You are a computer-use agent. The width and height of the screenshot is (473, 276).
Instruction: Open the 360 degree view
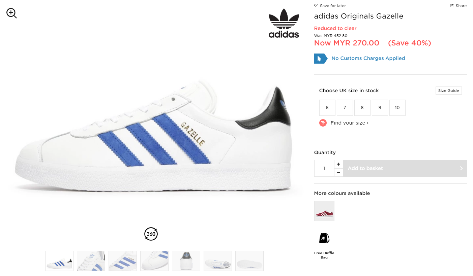[x=151, y=234]
